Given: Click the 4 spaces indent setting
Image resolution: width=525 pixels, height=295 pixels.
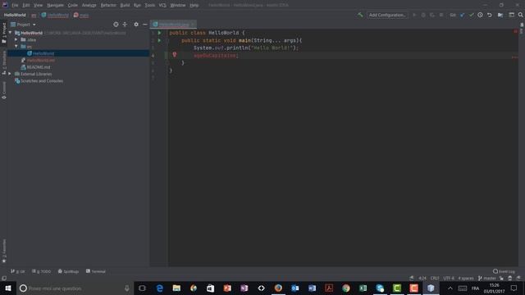Looking at the screenshot, I should point(466,278).
